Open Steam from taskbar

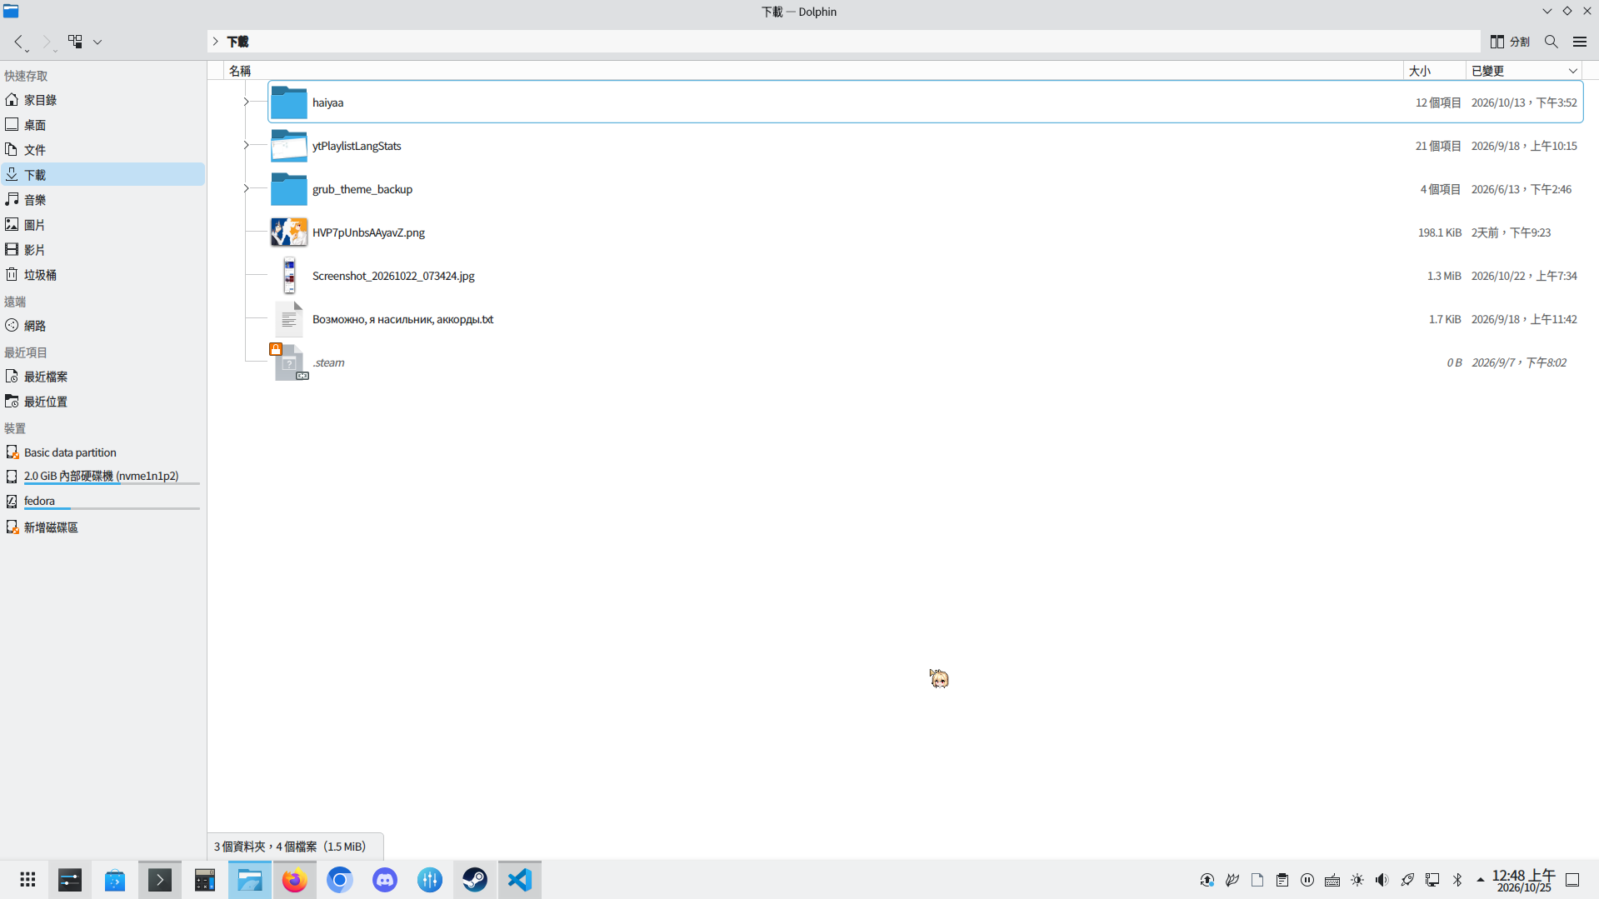pos(475,880)
